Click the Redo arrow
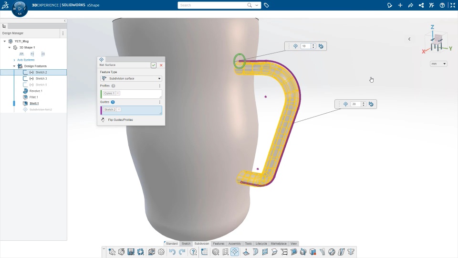The height and width of the screenshot is (258, 458). point(182,252)
